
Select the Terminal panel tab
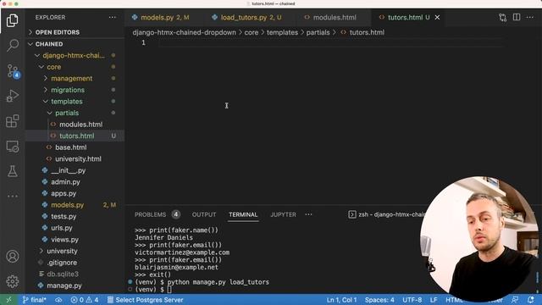pyautogui.click(x=243, y=214)
